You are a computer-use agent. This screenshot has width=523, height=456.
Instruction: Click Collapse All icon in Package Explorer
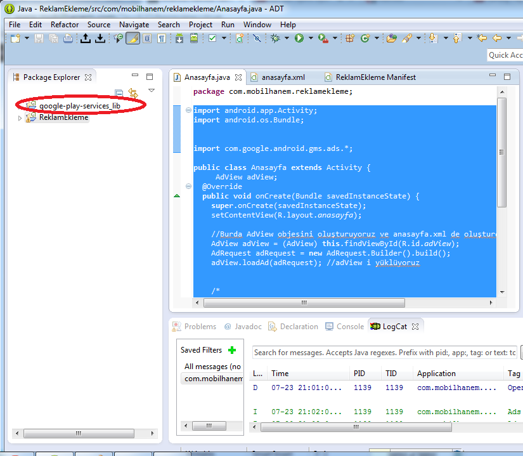[119, 93]
